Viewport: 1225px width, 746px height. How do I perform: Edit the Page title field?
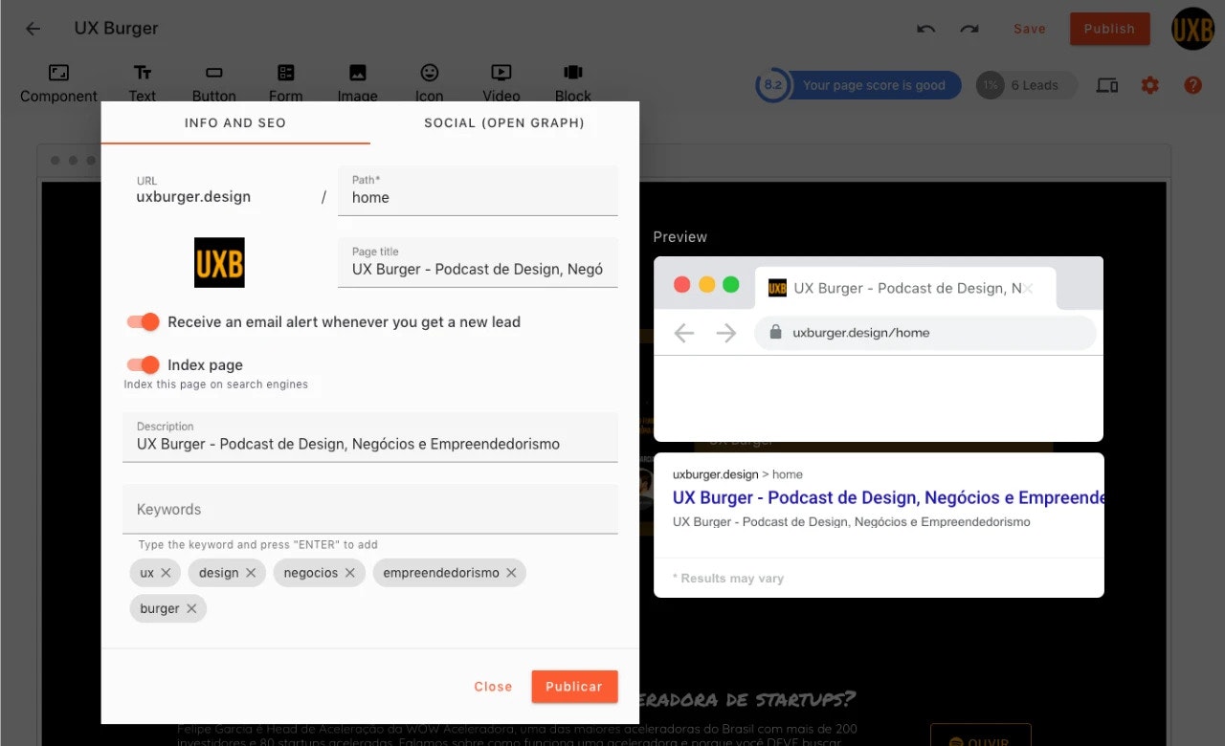[x=478, y=262]
